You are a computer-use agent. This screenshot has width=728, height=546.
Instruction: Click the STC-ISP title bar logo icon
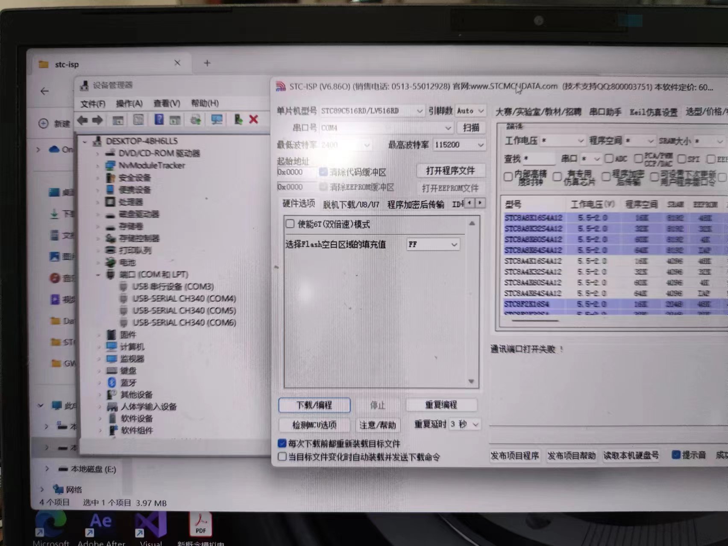coord(281,87)
